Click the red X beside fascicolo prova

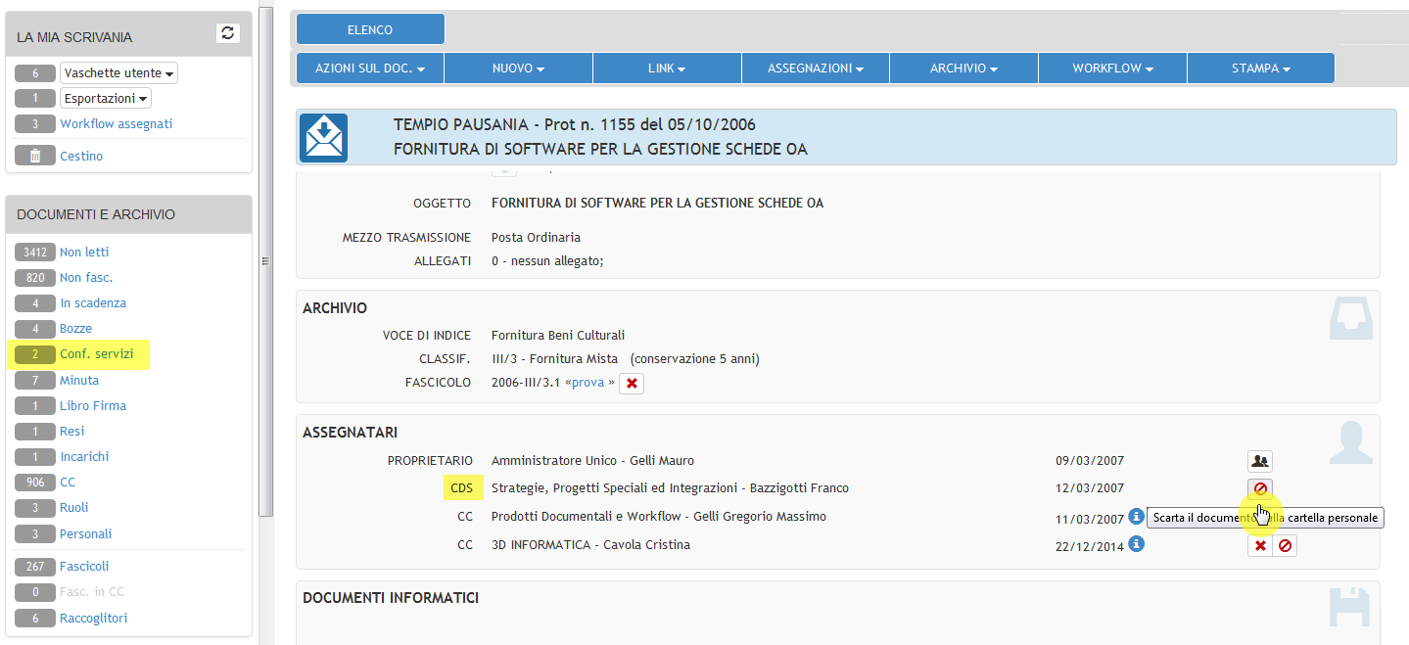coord(632,384)
